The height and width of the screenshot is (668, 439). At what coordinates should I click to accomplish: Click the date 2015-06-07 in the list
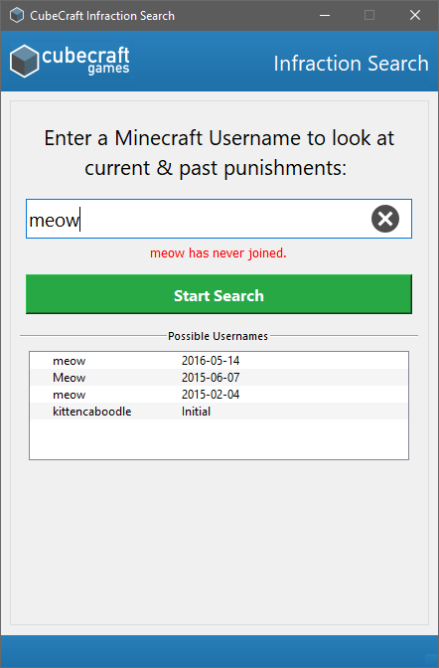pyautogui.click(x=211, y=378)
